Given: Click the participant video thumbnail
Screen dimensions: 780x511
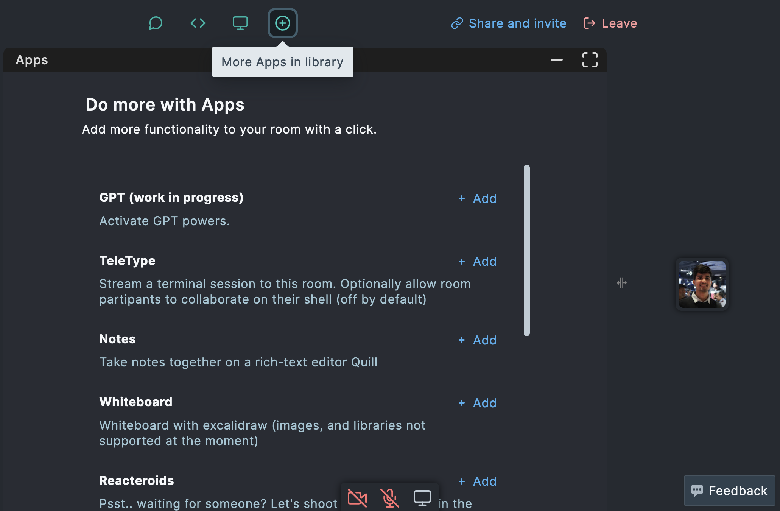Looking at the screenshot, I should click(x=702, y=284).
